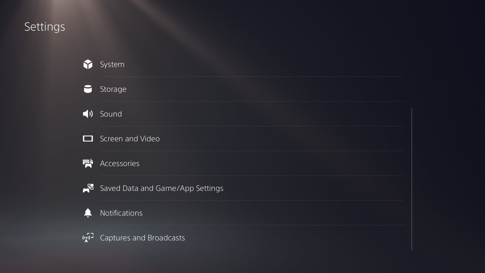The image size is (485, 273).
Task: Click the vertical scrollbar on the right
Action: (412, 179)
